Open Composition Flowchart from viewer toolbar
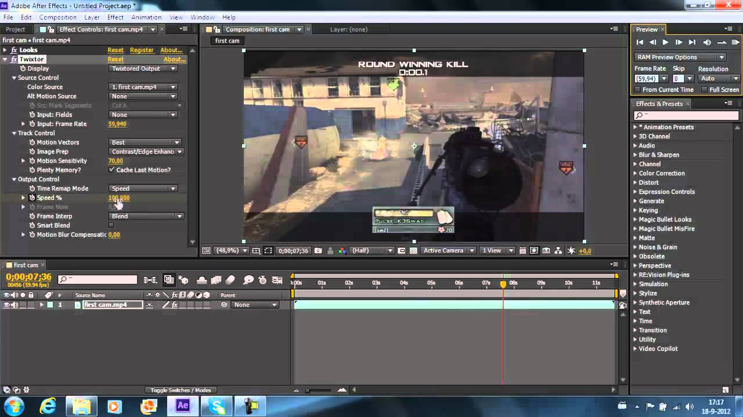This screenshot has width=743, height=417. 558,251
